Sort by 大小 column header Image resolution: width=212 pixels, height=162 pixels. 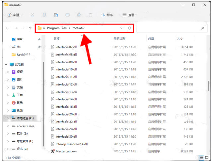click(x=180, y=38)
